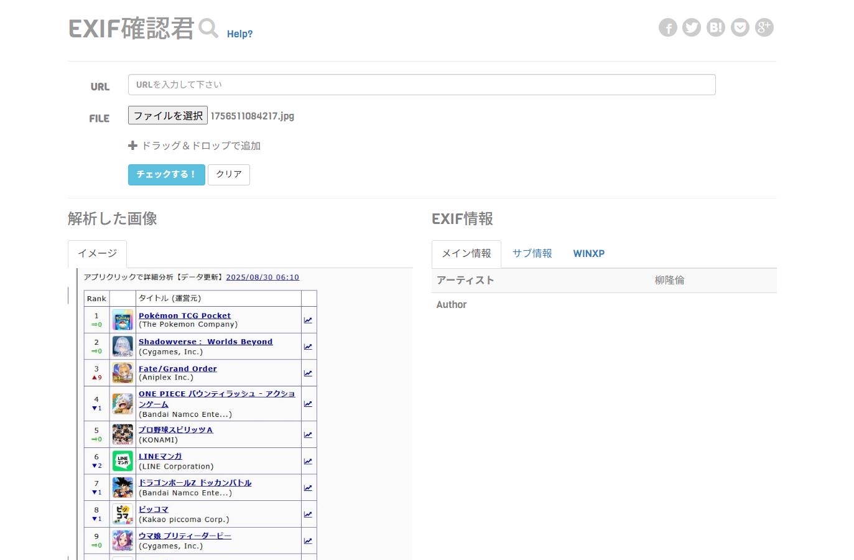The image size is (854, 560).
Task: Click the URL input field
Action: (x=421, y=85)
